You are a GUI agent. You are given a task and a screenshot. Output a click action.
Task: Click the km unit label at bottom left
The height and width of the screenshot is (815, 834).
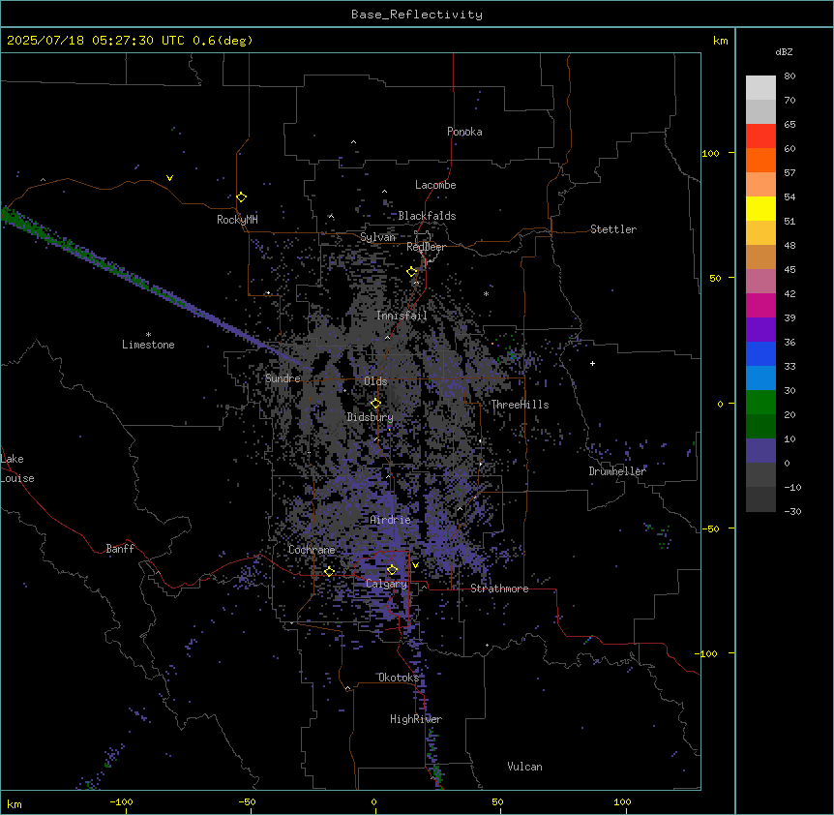point(15,803)
